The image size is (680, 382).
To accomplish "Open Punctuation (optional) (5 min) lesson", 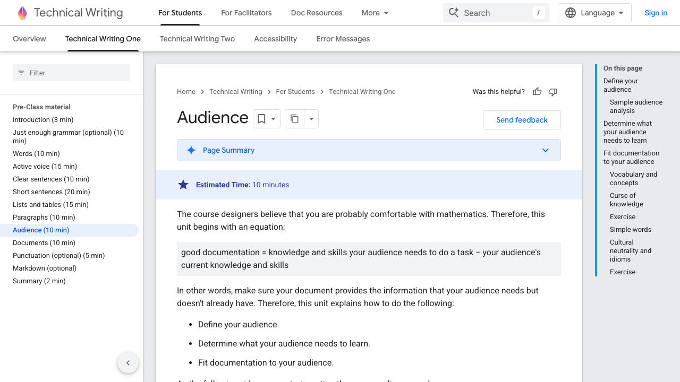I will 59,256.
